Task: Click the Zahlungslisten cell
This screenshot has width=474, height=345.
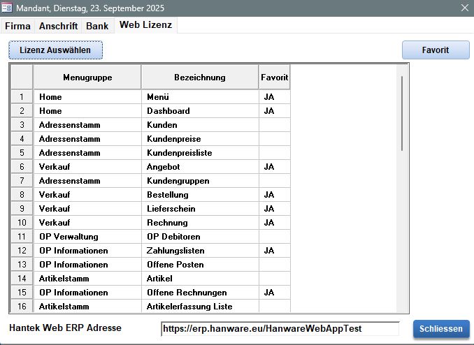Action: (200, 251)
